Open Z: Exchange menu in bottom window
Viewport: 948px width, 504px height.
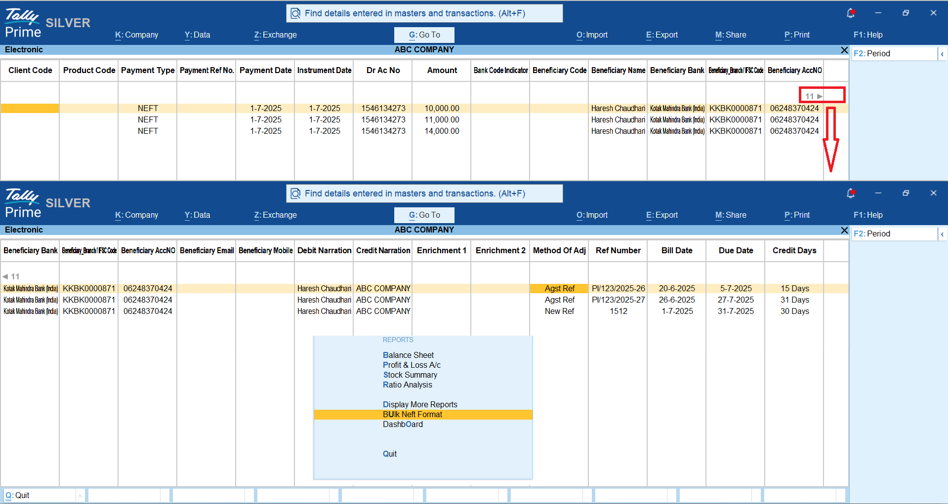[275, 215]
